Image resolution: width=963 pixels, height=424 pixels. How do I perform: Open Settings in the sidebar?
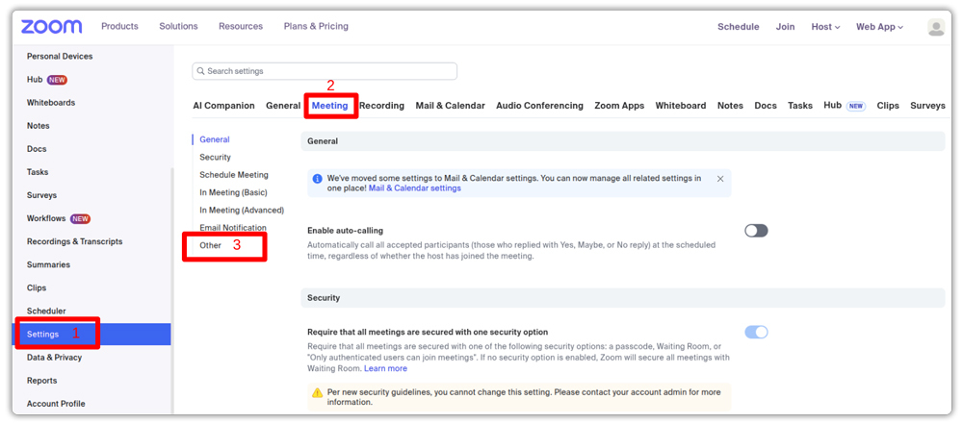point(43,335)
